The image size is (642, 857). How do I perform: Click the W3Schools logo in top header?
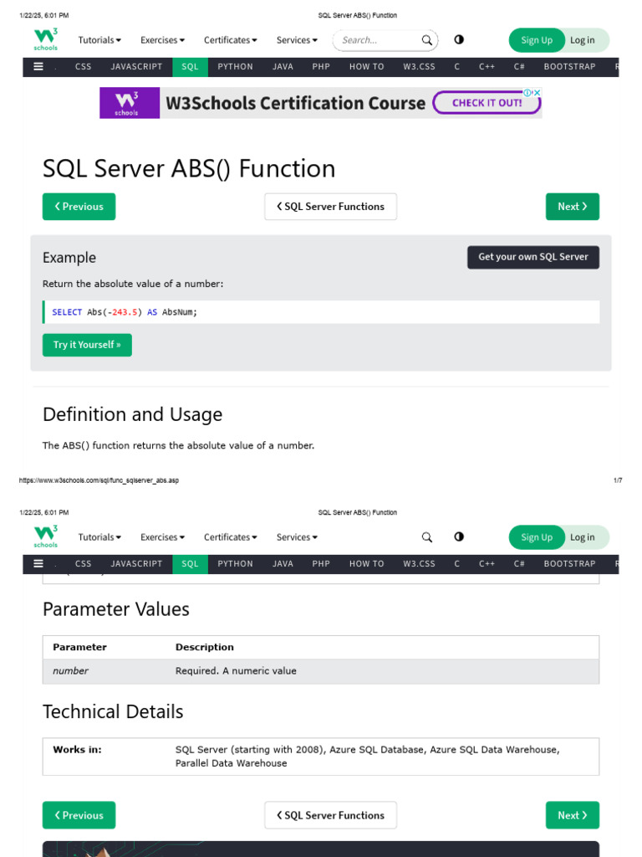46,40
